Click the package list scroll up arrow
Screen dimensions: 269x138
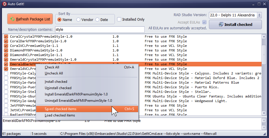tap(264, 37)
